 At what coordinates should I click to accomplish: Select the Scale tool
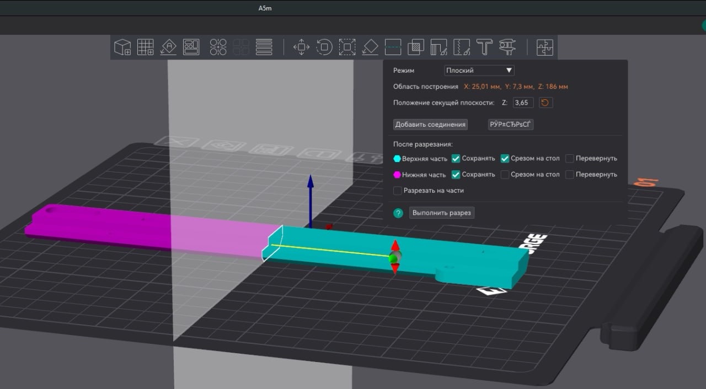(x=347, y=47)
